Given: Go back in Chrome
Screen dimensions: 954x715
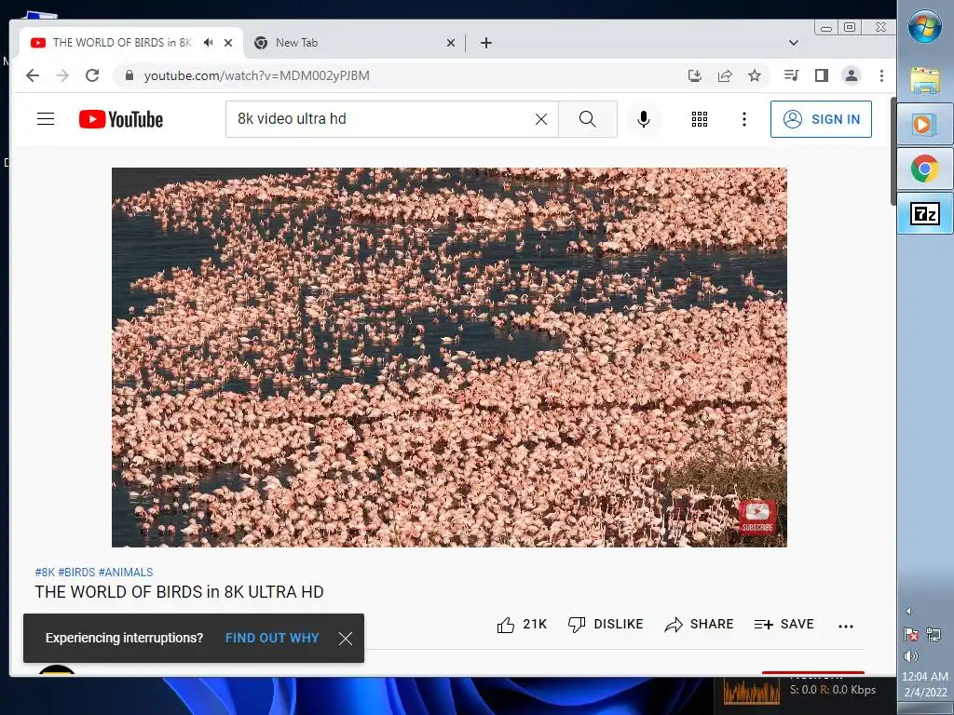Looking at the screenshot, I should click(33, 75).
